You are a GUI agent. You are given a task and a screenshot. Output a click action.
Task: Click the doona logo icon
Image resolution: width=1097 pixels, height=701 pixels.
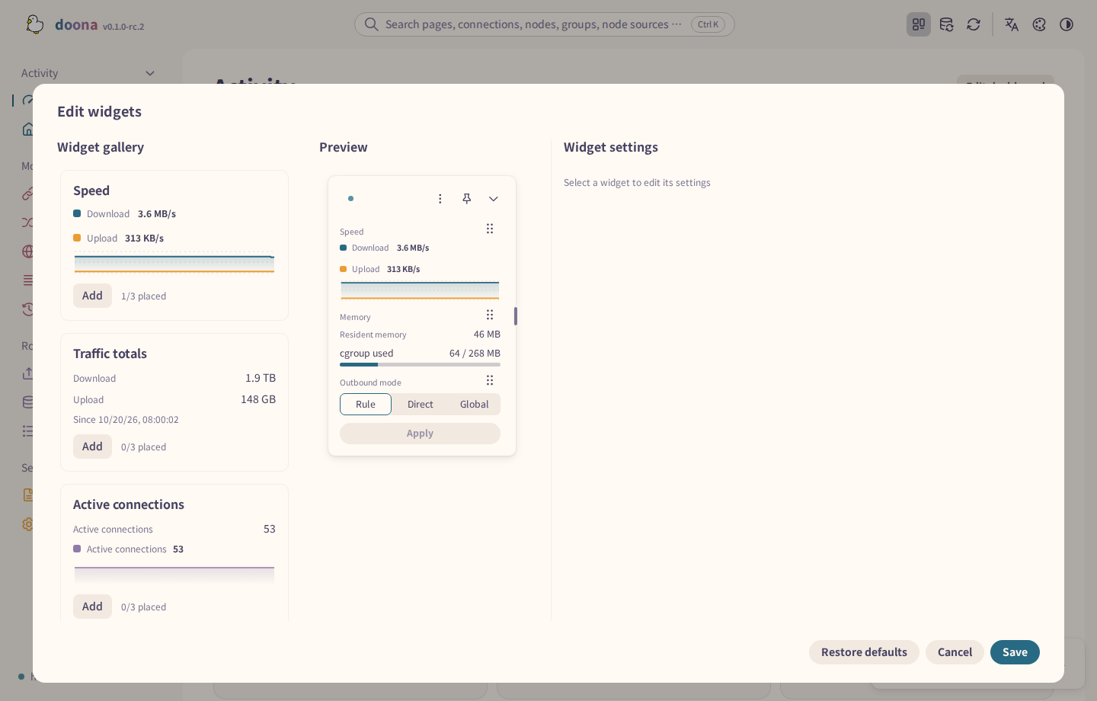(x=34, y=24)
